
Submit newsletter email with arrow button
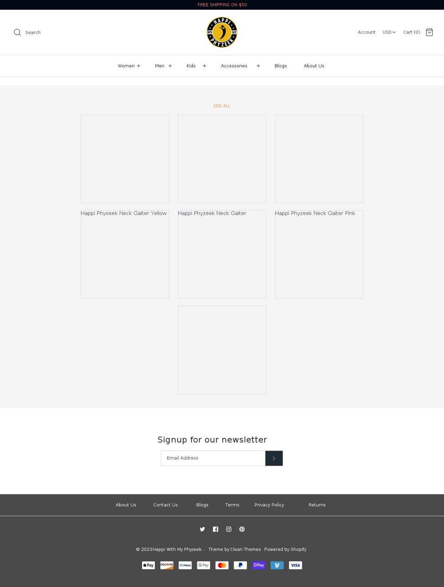tap(274, 458)
